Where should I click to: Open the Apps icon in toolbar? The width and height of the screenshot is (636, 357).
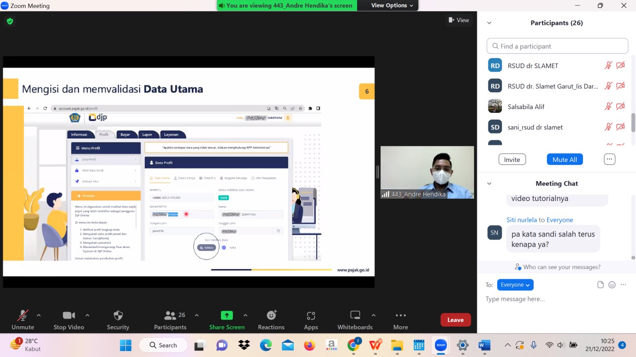tap(311, 316)
